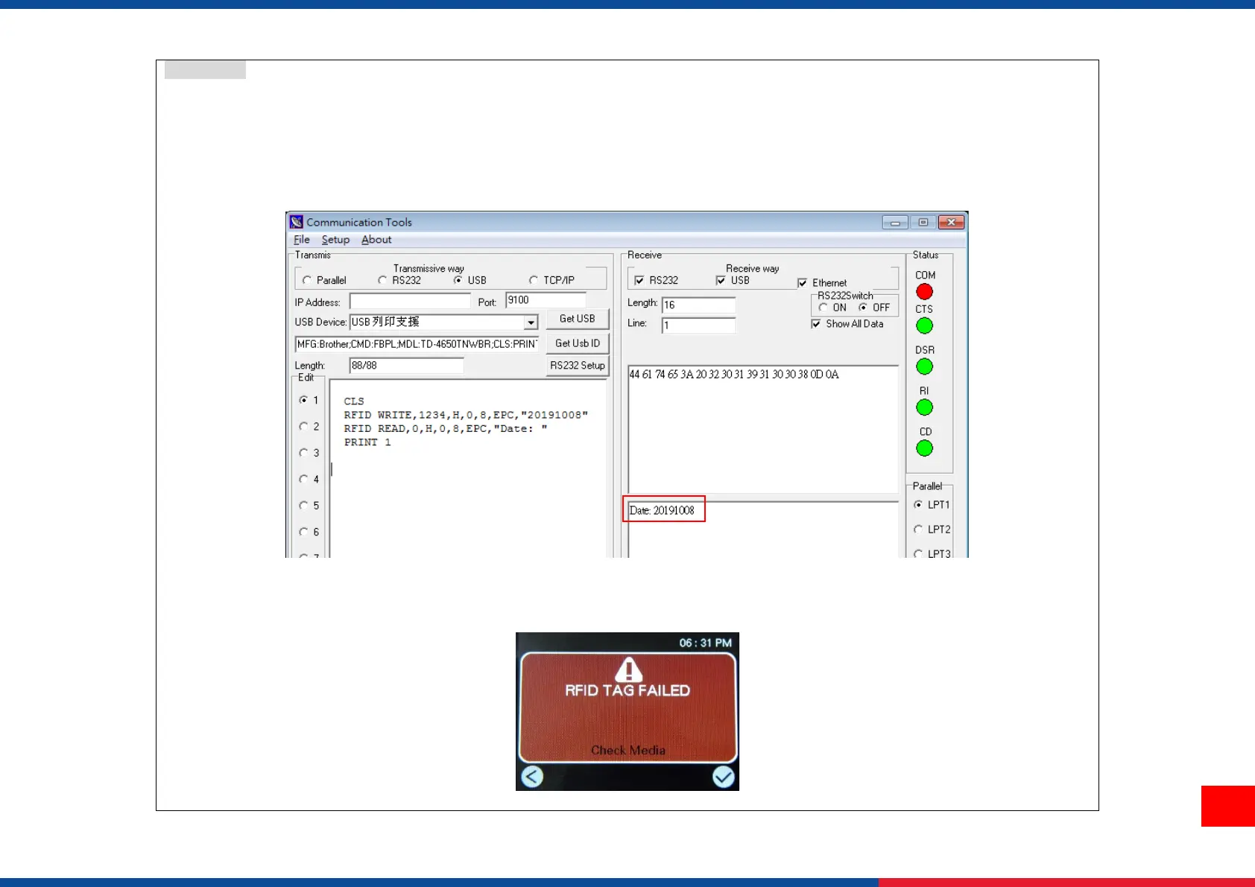Click the 'PRINT 1' command line

[x=367, y=442]
